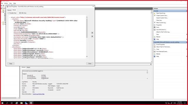Select Details tab in Event Properties dialog
188x105 pixels.
click(14, 10)
